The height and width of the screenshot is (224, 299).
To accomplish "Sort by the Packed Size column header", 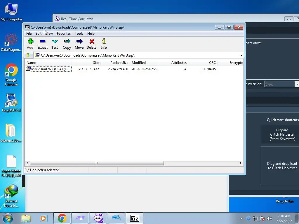I will (115, 63).
